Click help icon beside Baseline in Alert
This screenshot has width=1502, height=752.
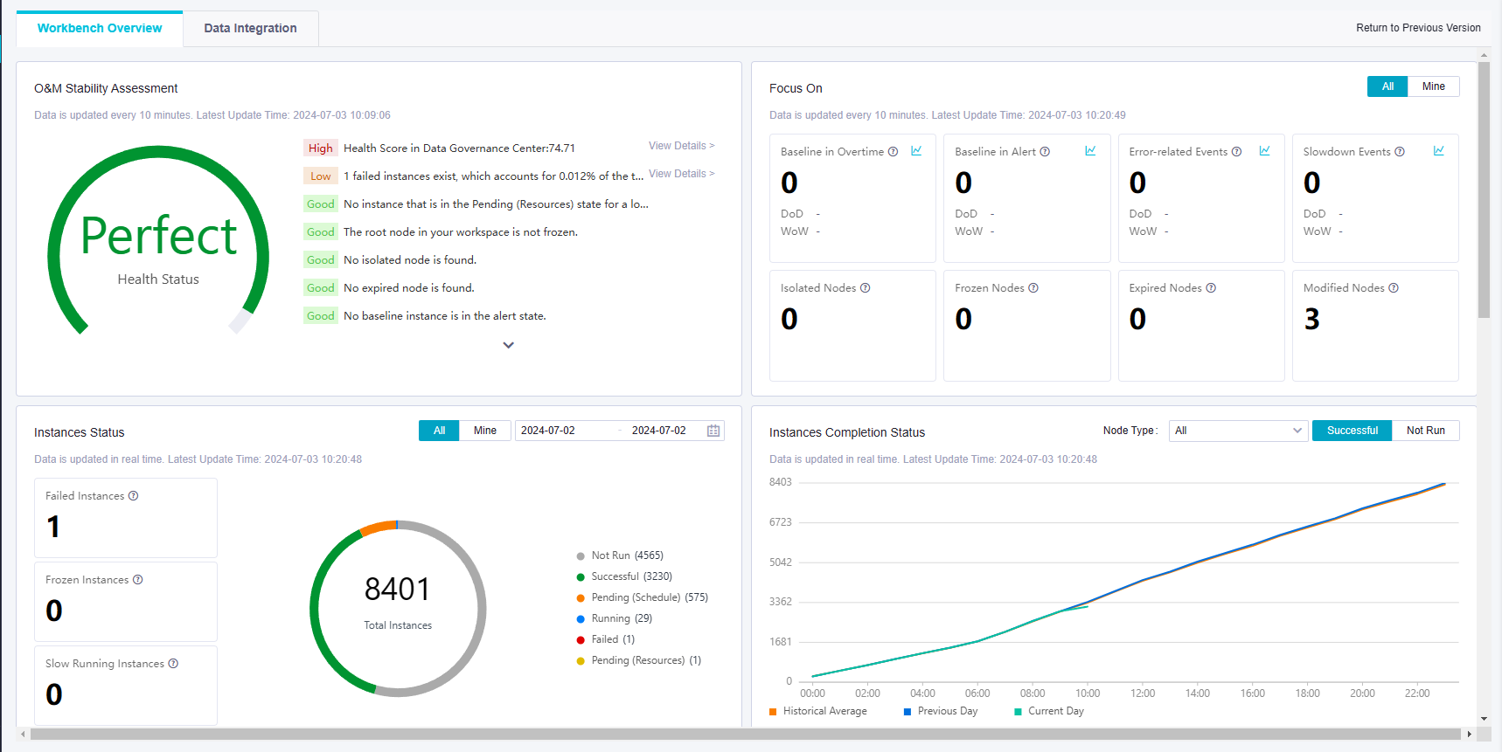click(1045, 152)
